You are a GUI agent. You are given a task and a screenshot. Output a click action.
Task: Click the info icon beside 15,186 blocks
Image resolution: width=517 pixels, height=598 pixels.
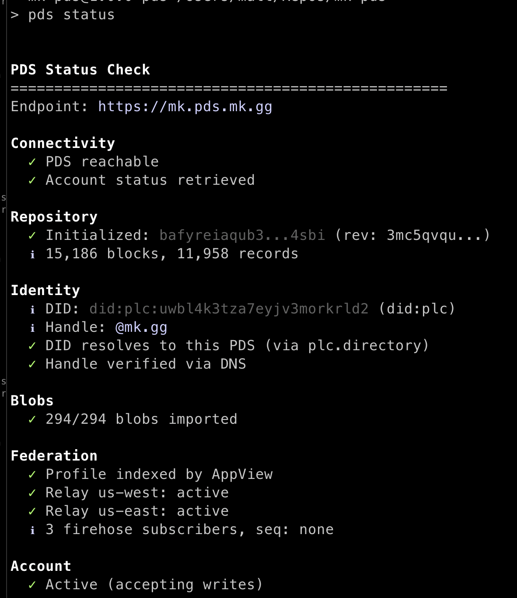point(32,254)
